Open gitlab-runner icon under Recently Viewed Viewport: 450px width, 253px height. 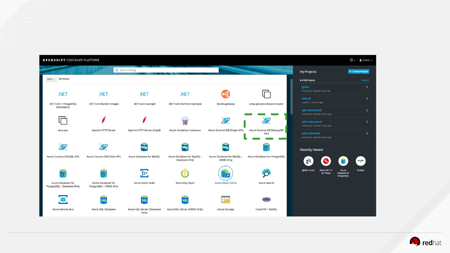(308, 161)
